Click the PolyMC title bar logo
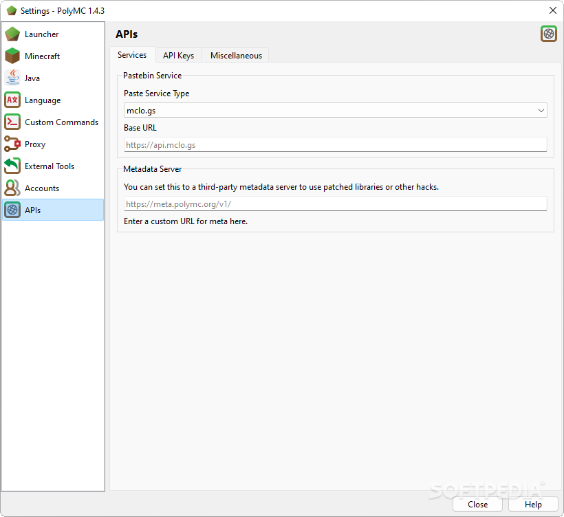 [x=12, y=11]
